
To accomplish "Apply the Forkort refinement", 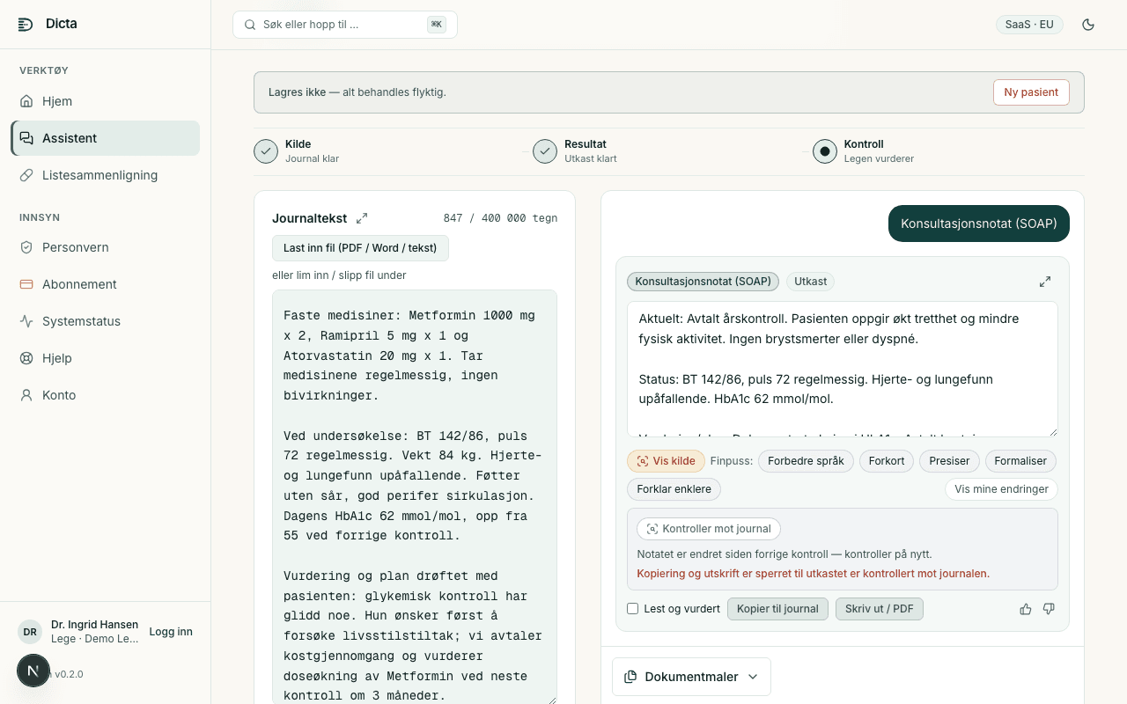I will pyautogui.click(x=887, y=461).
